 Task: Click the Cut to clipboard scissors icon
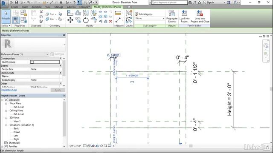[41, 12]
